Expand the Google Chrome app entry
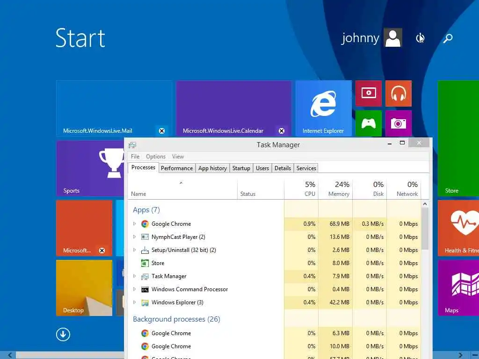This screenshot has height=359, width=479. [x=134, y=224]
